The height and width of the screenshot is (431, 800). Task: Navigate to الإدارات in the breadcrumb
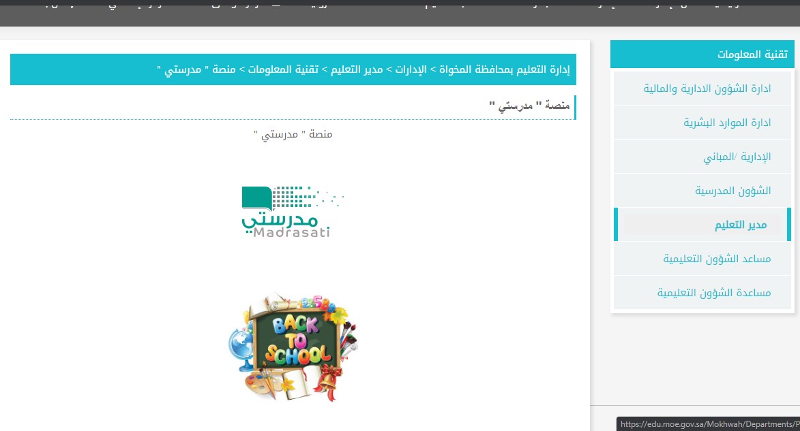coord(410,69)
